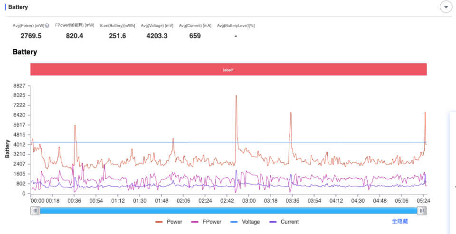Collapse the Battery section with the round arrow
This screenshot has height=234, width=456.
[x=446, y=7]
